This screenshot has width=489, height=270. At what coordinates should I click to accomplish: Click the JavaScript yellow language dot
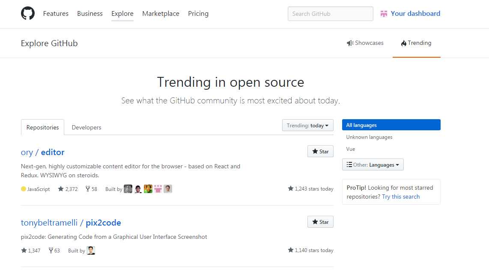(x=24, y=189)
